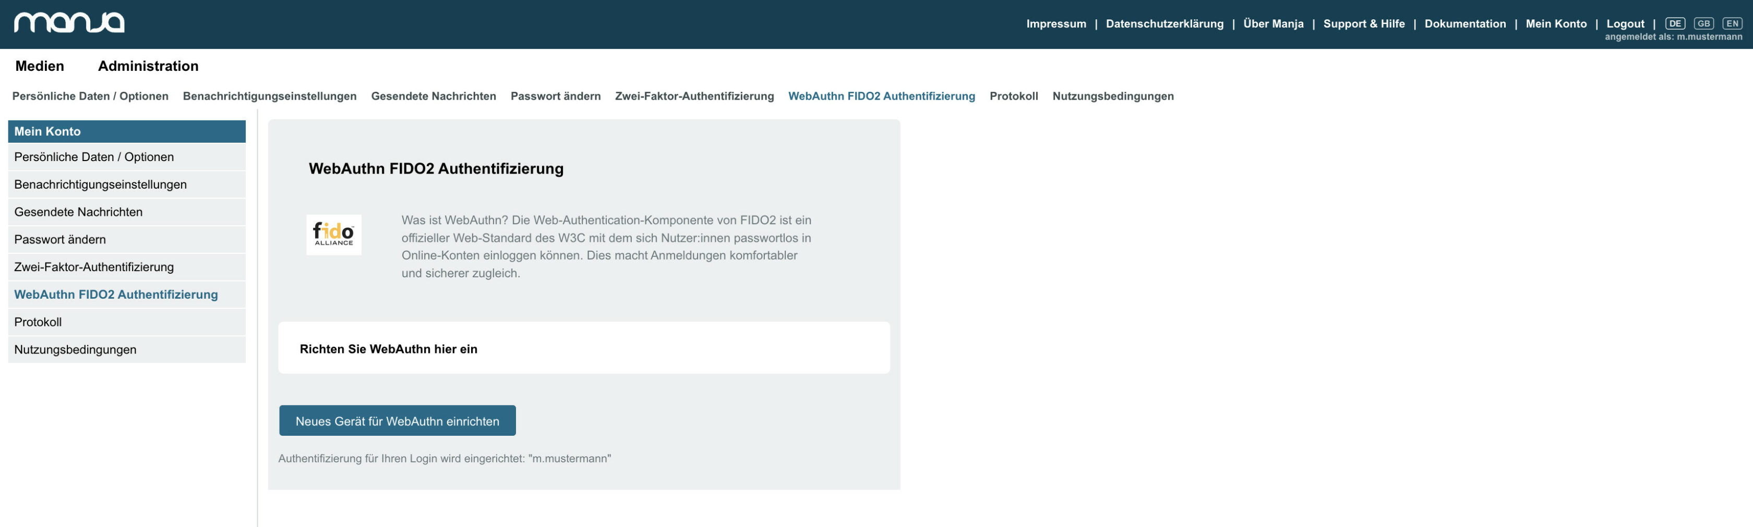Open Protokoll in sidebar

tap(127, 322)
